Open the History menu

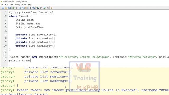click(18, 5)
